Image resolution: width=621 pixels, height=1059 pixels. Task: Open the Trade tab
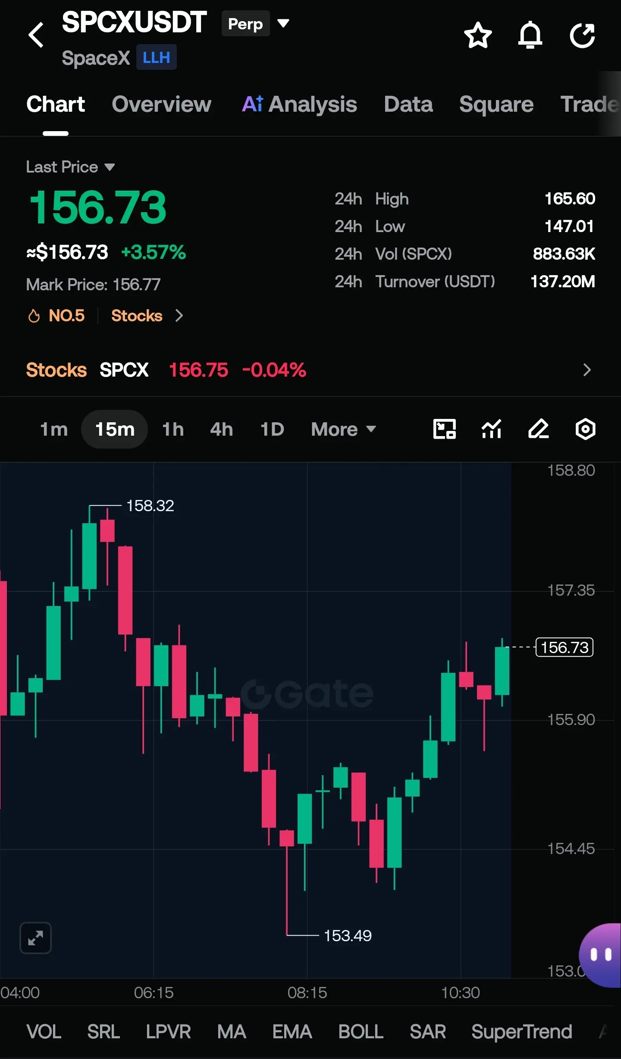pyautogui.click(x=590, y=104)
